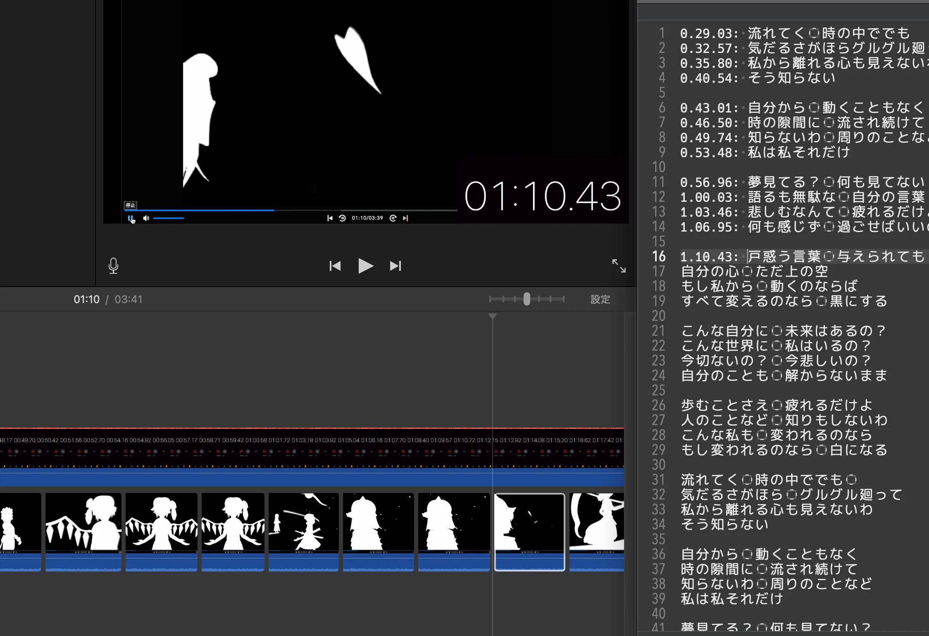Click the 01:10 / 03:41 timeline time display

point(108,299)
